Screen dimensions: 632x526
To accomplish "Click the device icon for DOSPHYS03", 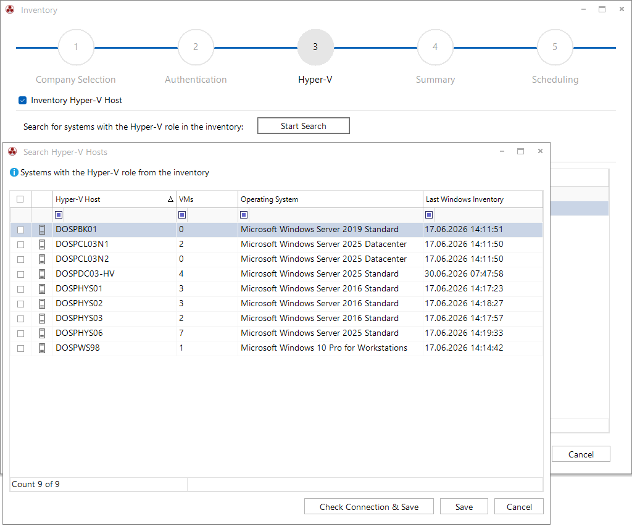I will [x=42, y=319].
